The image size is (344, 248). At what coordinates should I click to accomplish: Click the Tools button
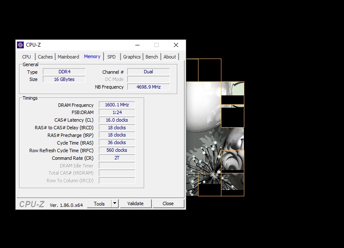click(x=99, y=204)
